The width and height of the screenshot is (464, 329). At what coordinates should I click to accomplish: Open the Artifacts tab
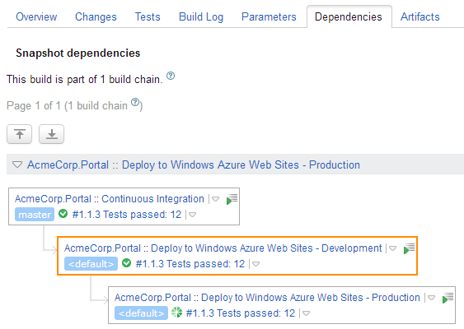420,16
